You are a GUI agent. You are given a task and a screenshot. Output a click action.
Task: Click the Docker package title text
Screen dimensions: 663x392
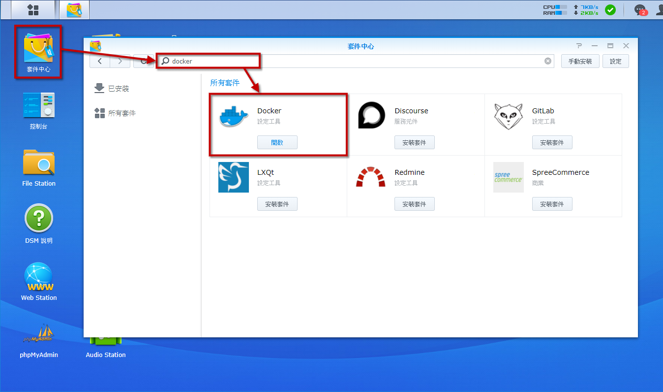coord(269,111)
